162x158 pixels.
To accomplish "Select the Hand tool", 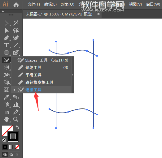I will (7, 119).
